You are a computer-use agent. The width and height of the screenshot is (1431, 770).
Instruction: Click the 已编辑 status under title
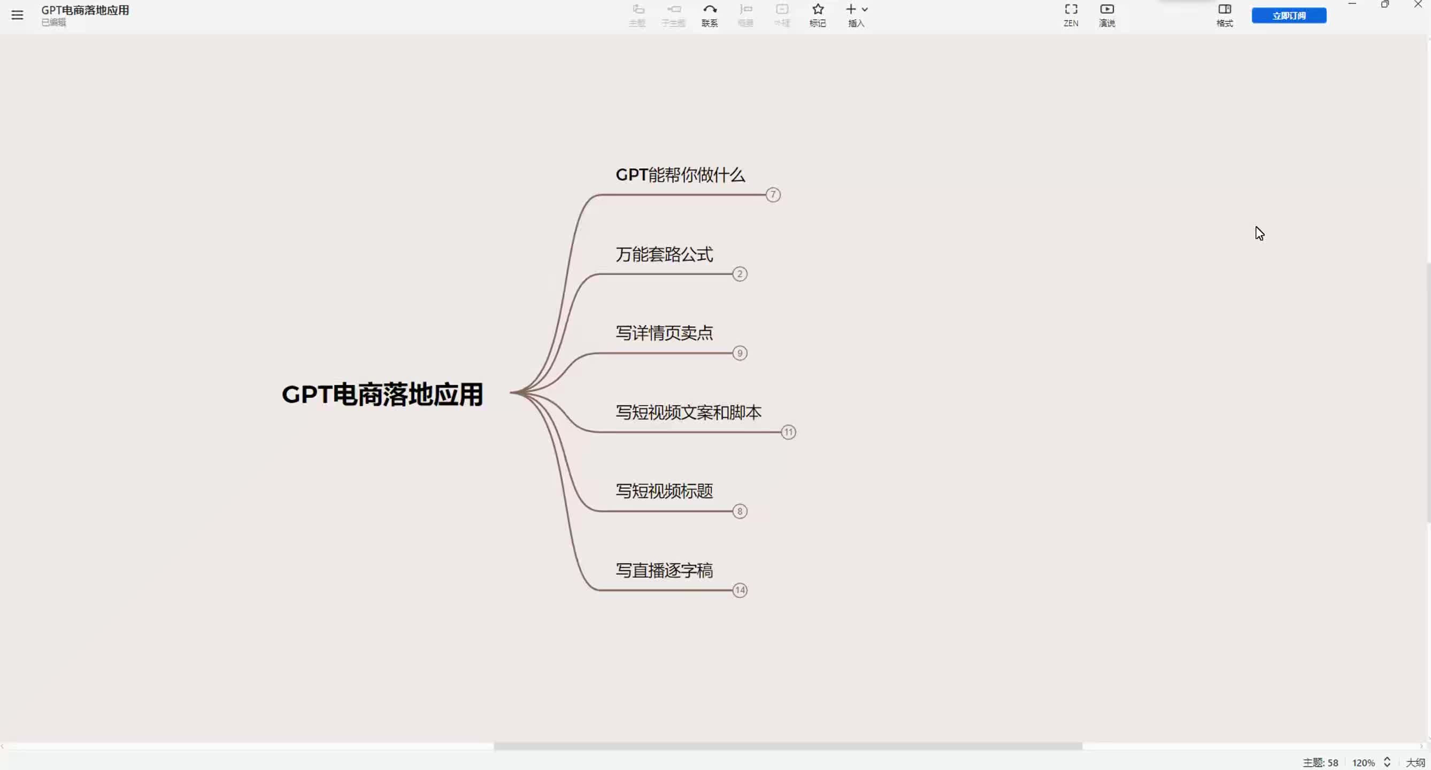(53, 23)
